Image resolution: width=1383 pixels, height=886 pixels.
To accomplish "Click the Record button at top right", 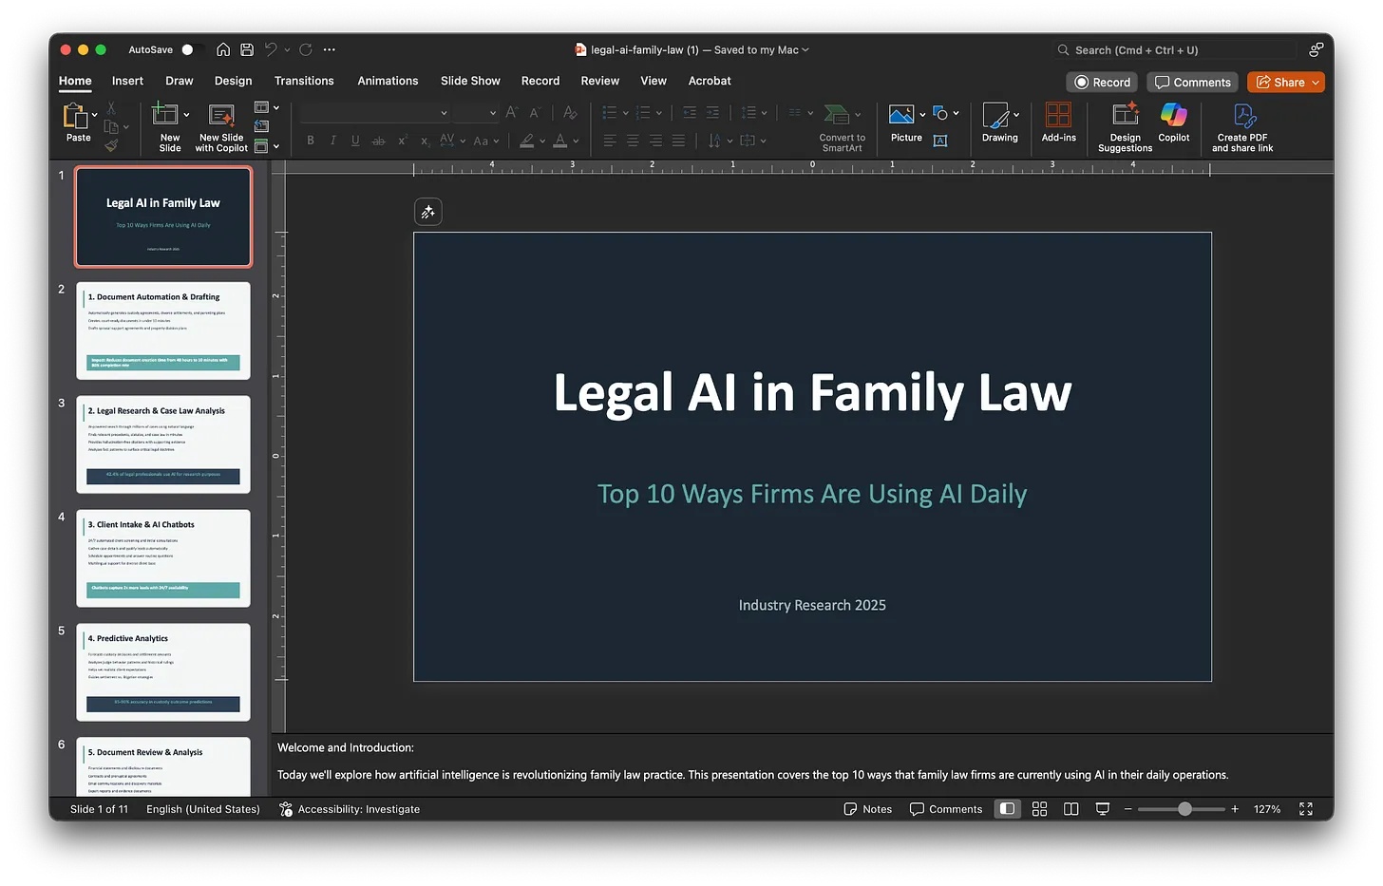I will (x=1102, y=83).
